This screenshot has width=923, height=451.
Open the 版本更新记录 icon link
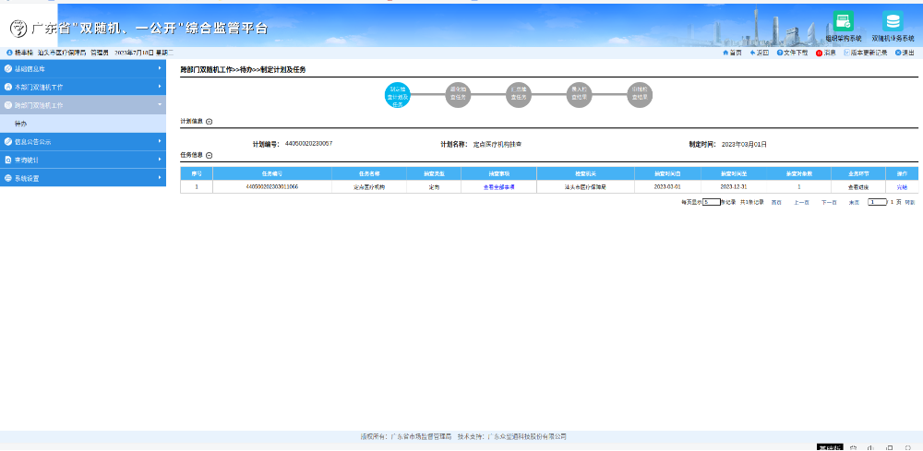[x=846, y=53]
